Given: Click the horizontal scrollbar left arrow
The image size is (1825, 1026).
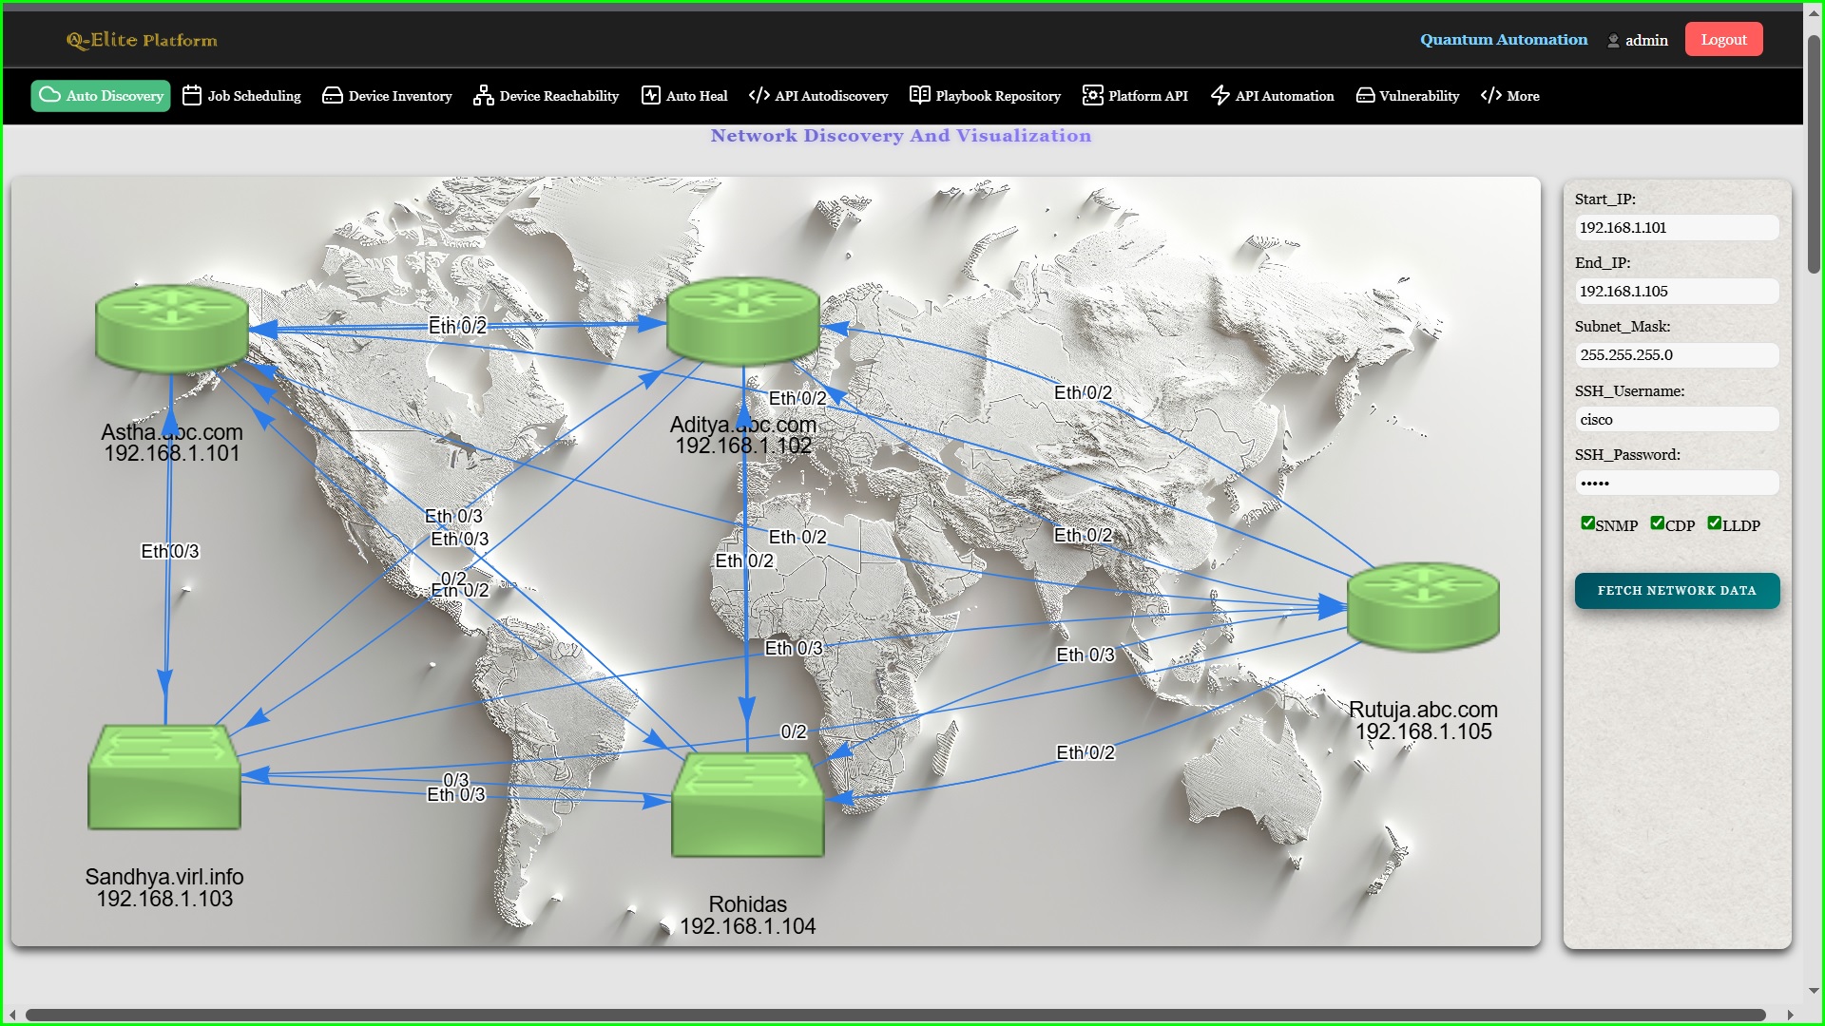Looking at the screenshot, I should coord(12,1015).
